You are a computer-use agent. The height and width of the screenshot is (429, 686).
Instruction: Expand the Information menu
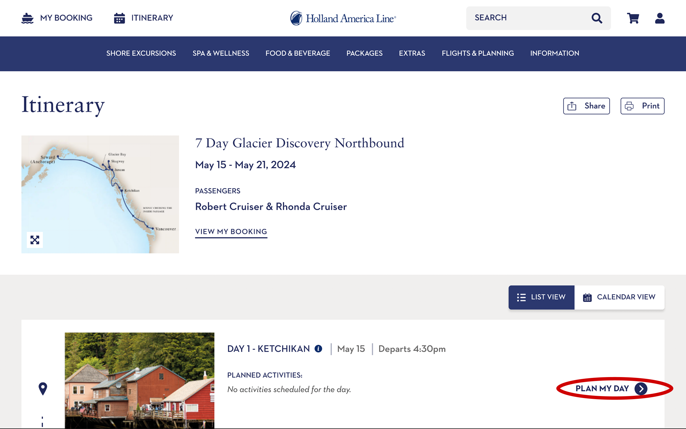coord(554,53)
